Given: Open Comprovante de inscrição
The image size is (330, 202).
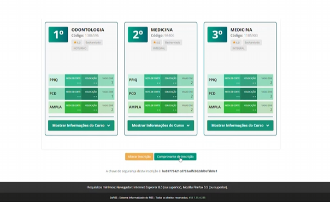Looking at the screenshot, I should pos(175,157).
